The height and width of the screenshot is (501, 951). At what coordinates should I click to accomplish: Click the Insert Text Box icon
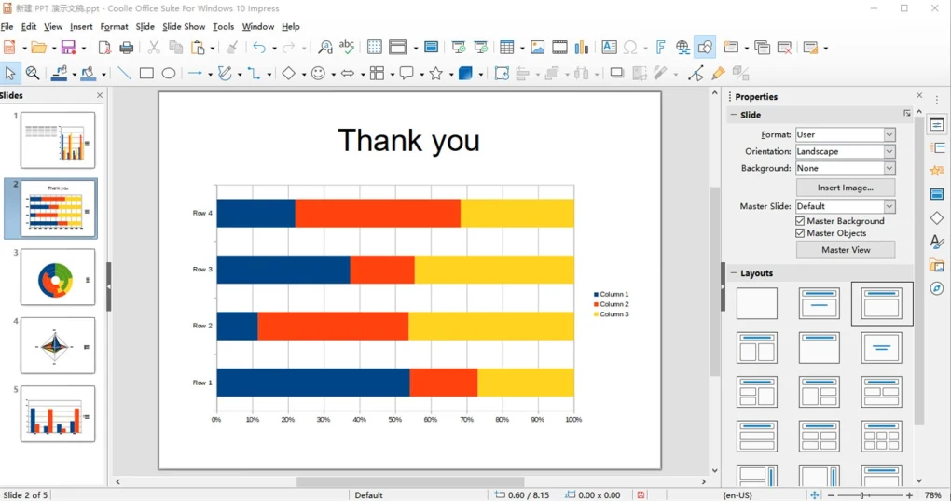[609, 48]
